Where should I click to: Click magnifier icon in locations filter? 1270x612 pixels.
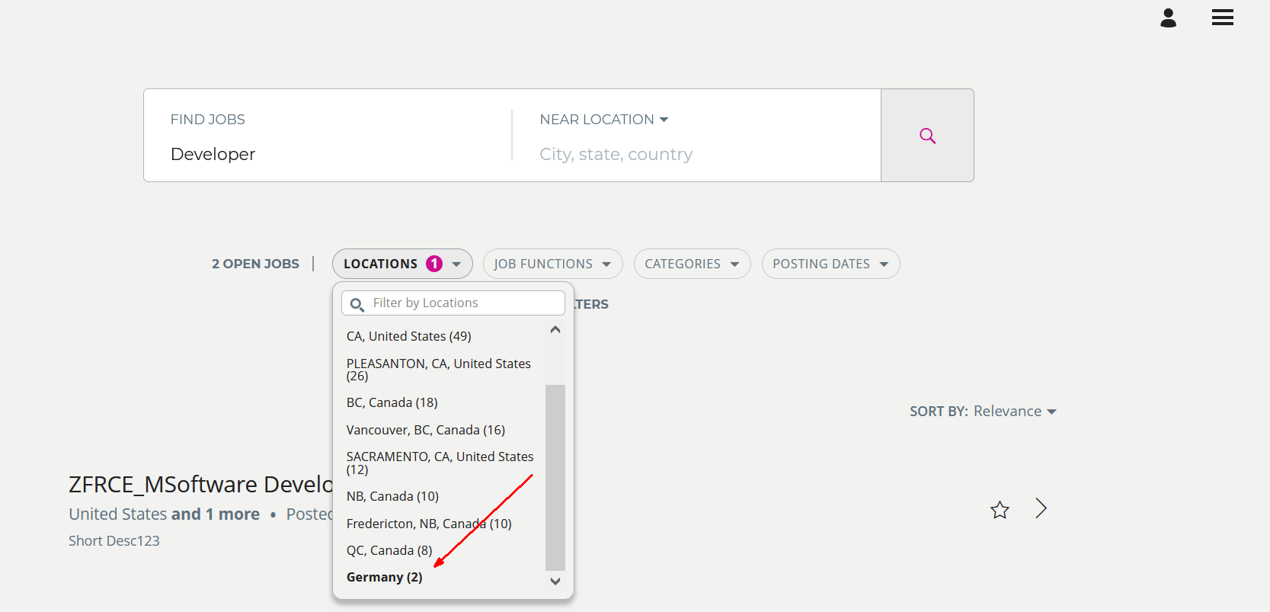[x=357, y=305]
